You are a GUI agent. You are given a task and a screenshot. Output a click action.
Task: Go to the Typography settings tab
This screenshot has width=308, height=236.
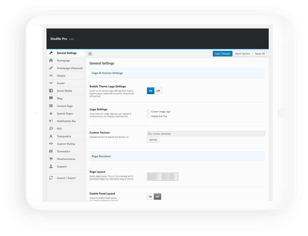(64, 136)
